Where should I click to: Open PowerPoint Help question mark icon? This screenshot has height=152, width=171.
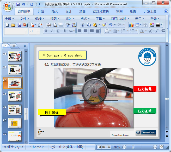[166, 11]
